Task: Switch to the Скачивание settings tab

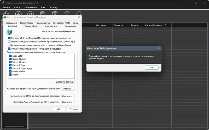Action: pos(71,26)
